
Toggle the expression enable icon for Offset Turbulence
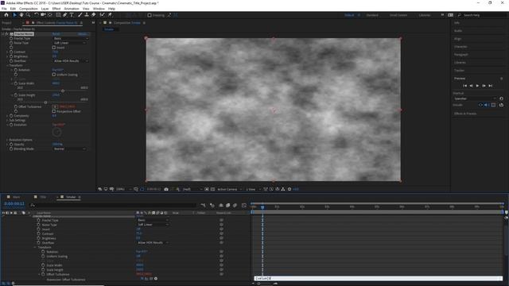(x=142, y=279)
